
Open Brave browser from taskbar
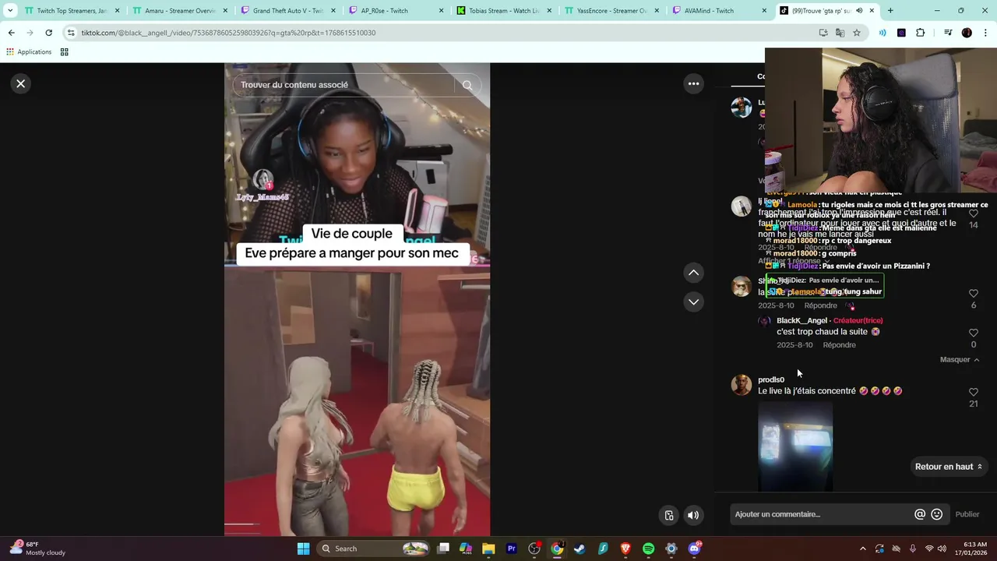[625, 549]
